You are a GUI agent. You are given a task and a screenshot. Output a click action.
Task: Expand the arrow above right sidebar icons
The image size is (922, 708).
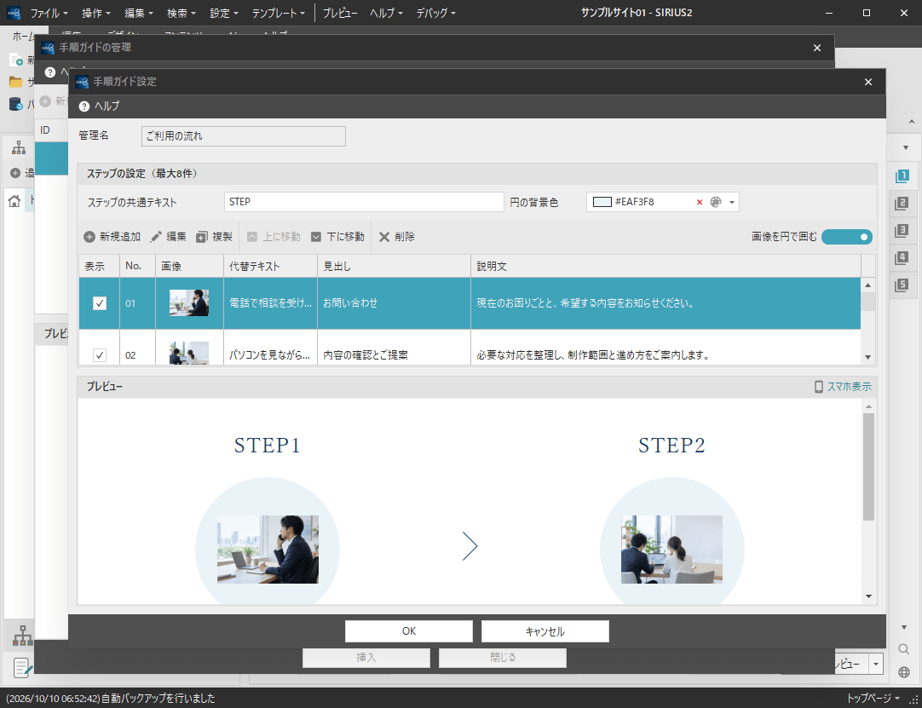click(904, 147)
